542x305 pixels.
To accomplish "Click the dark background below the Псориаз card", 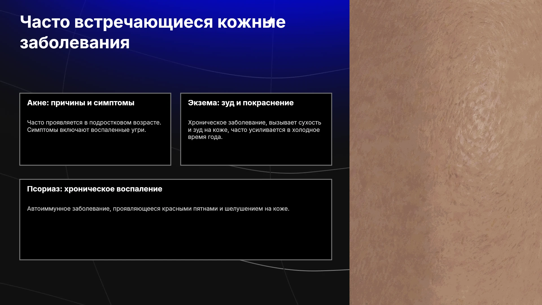I will pyautogui.click(x=175, y=282).
